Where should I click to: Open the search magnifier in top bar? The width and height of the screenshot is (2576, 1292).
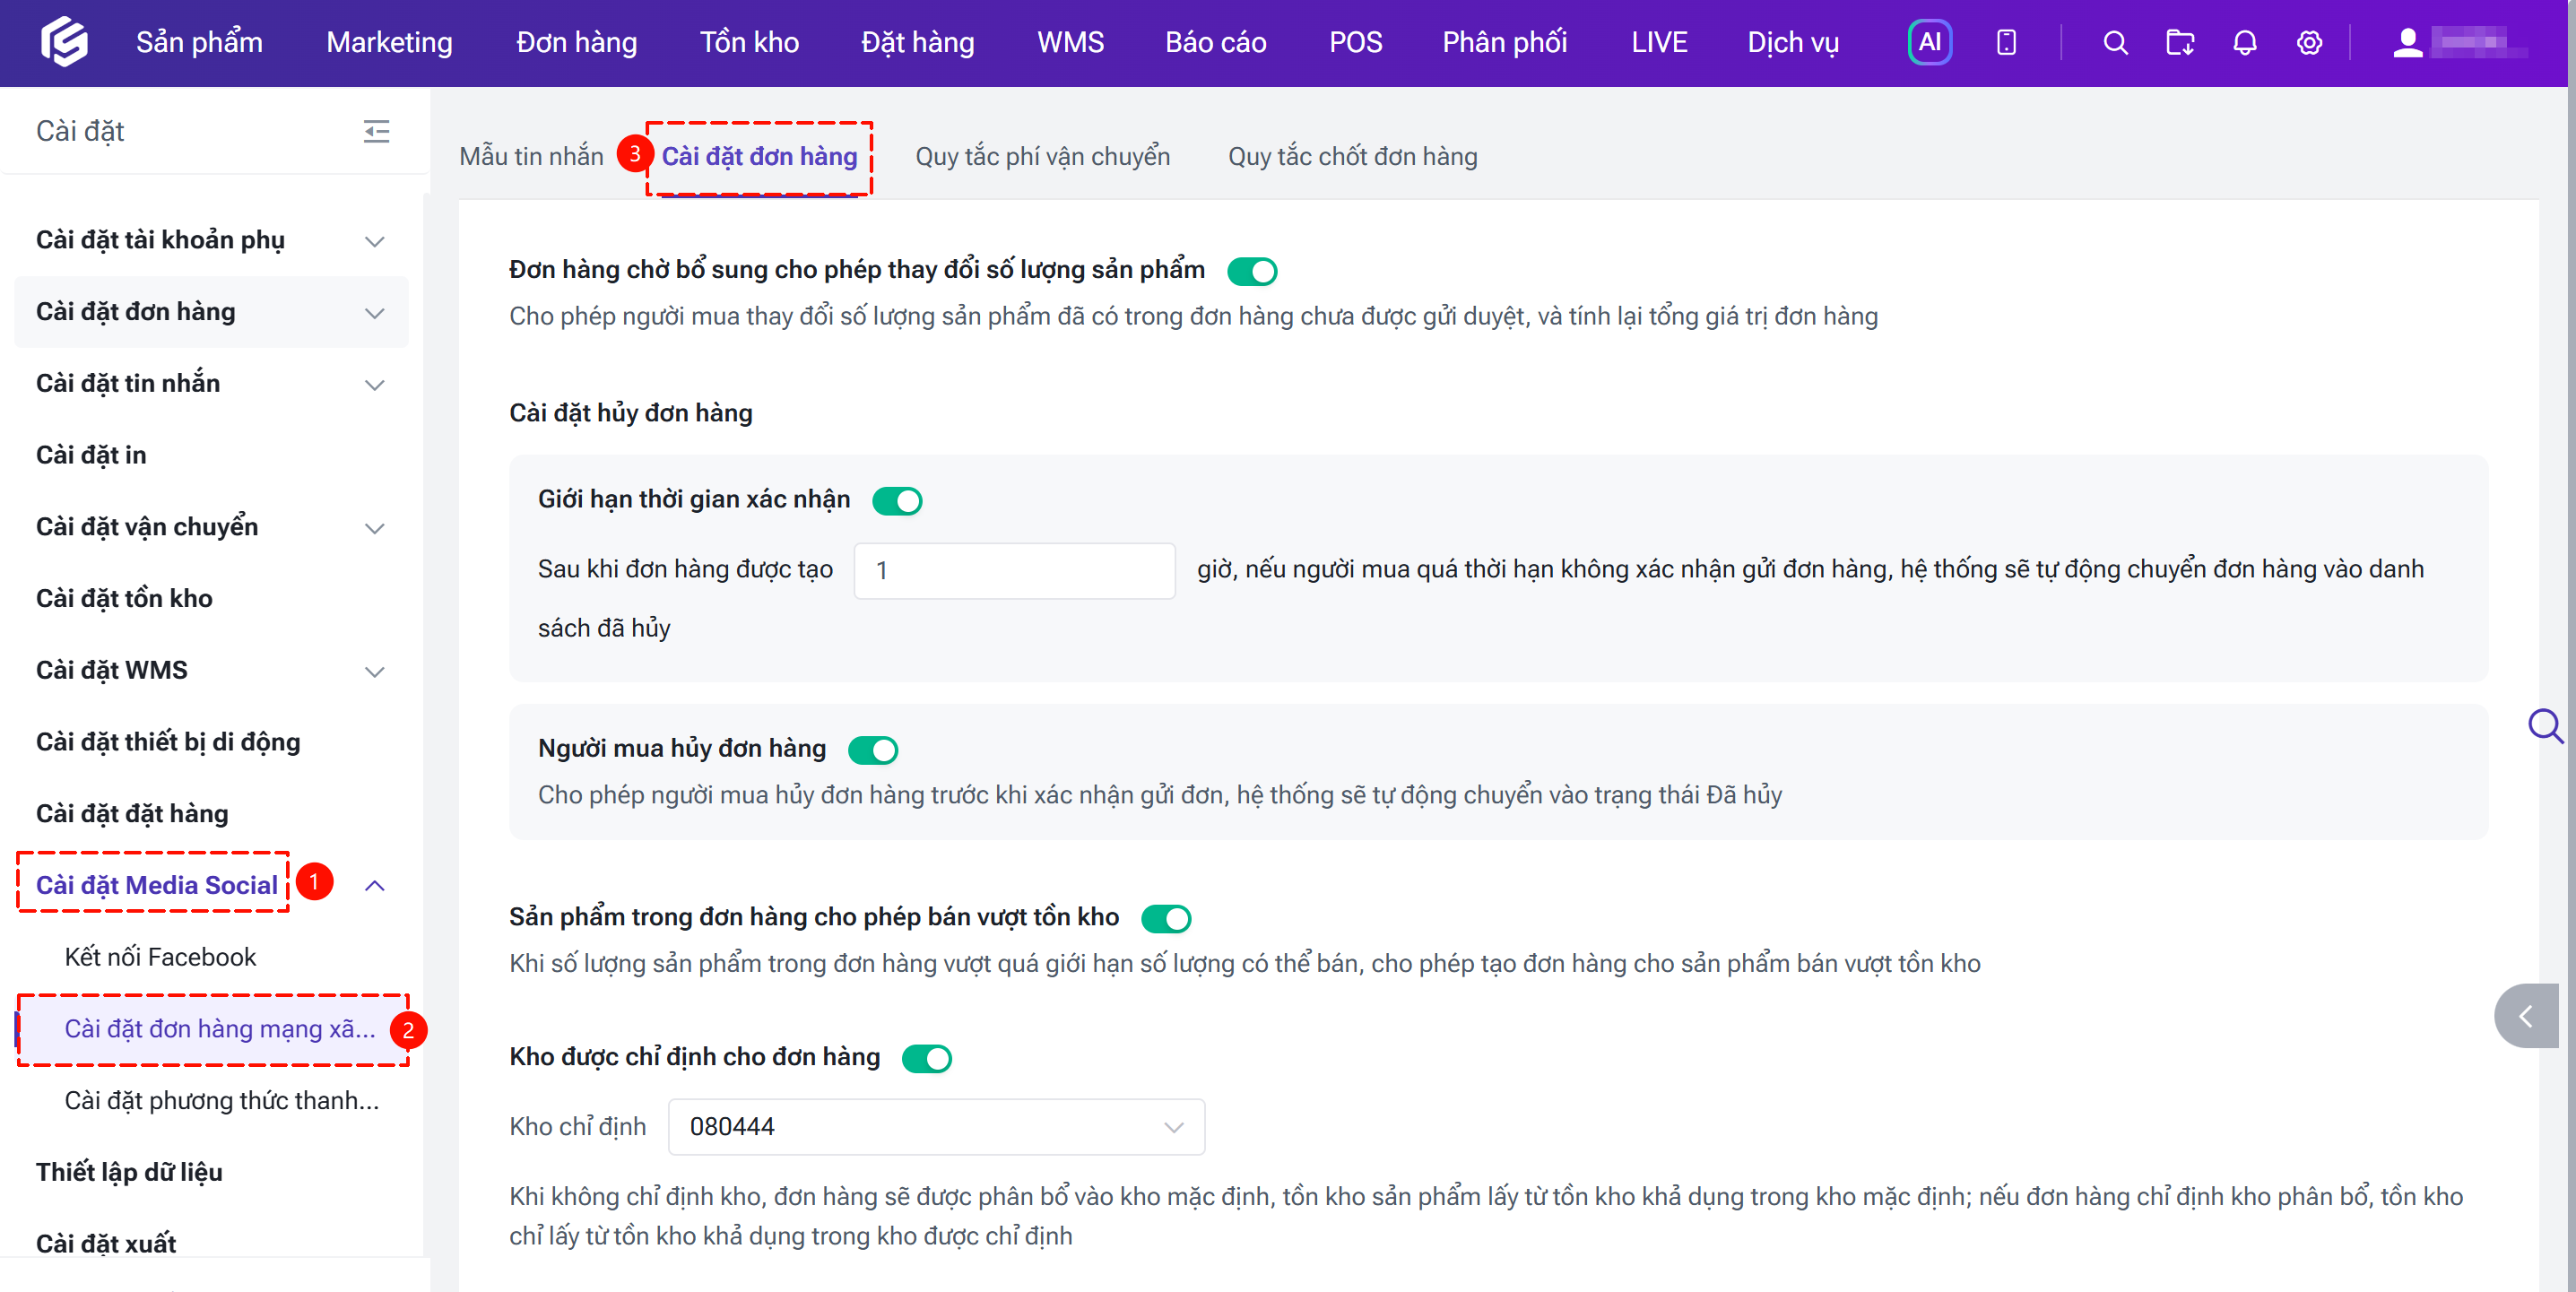pyautogui.click(x=2114, y=42)
